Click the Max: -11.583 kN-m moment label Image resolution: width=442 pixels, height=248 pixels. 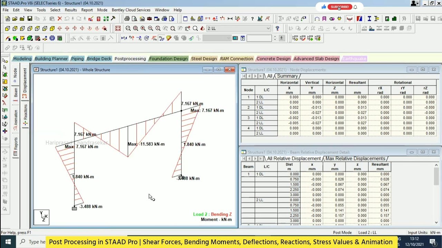click(146, 144)
